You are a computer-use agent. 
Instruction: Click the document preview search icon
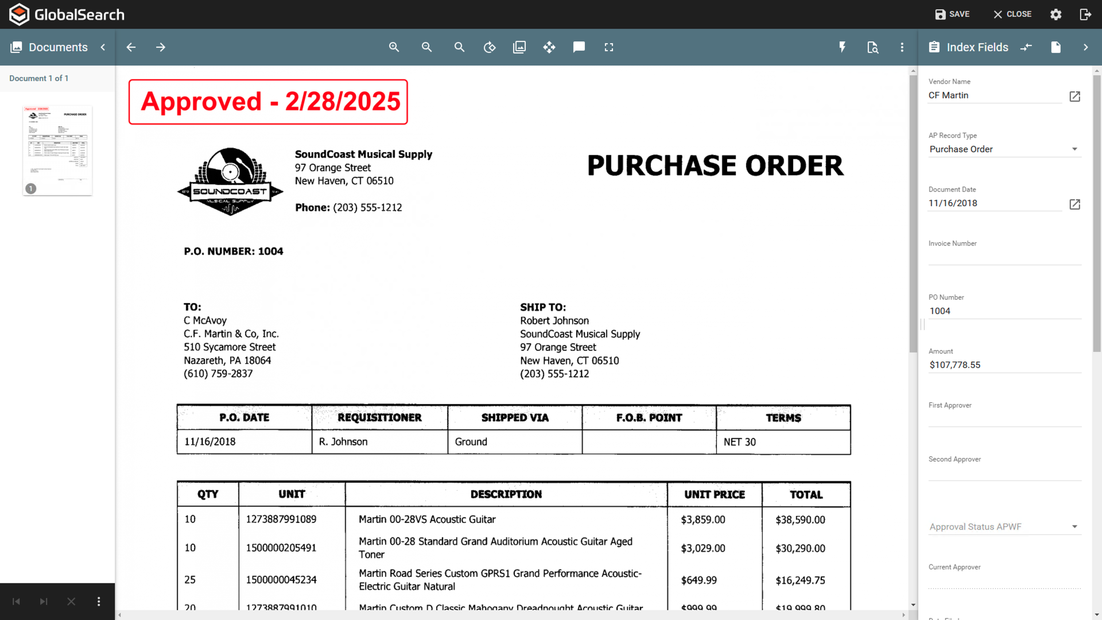coord(872,47)
